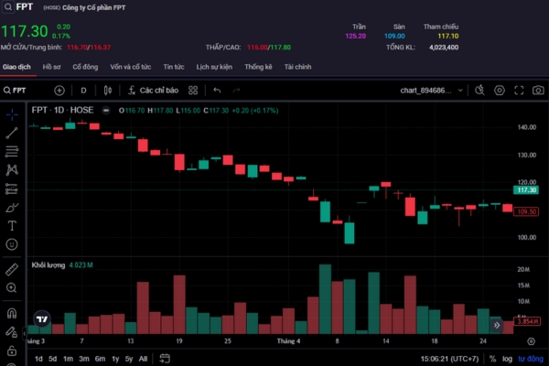This screenshot has width=549, height=366.
Task: Switch to Cổ đông tab
Action: (x=85, y=67)
